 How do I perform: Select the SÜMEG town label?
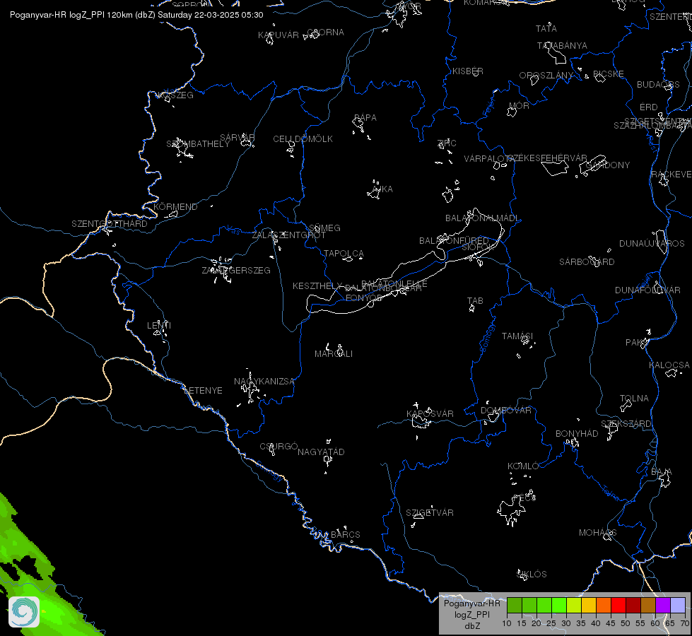click(325, 228)
